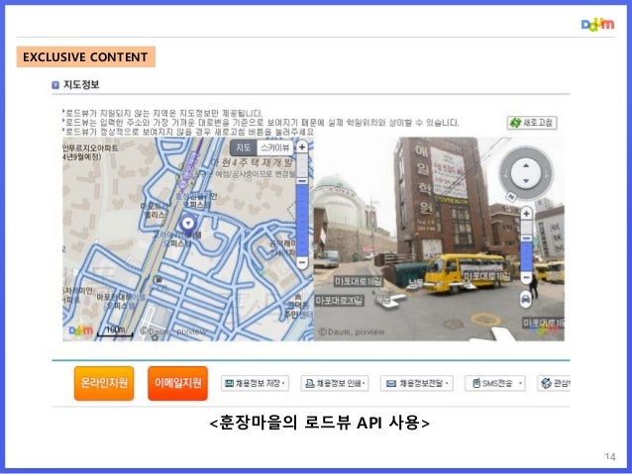Click the 100m map scale indicator

pos(115,331)
